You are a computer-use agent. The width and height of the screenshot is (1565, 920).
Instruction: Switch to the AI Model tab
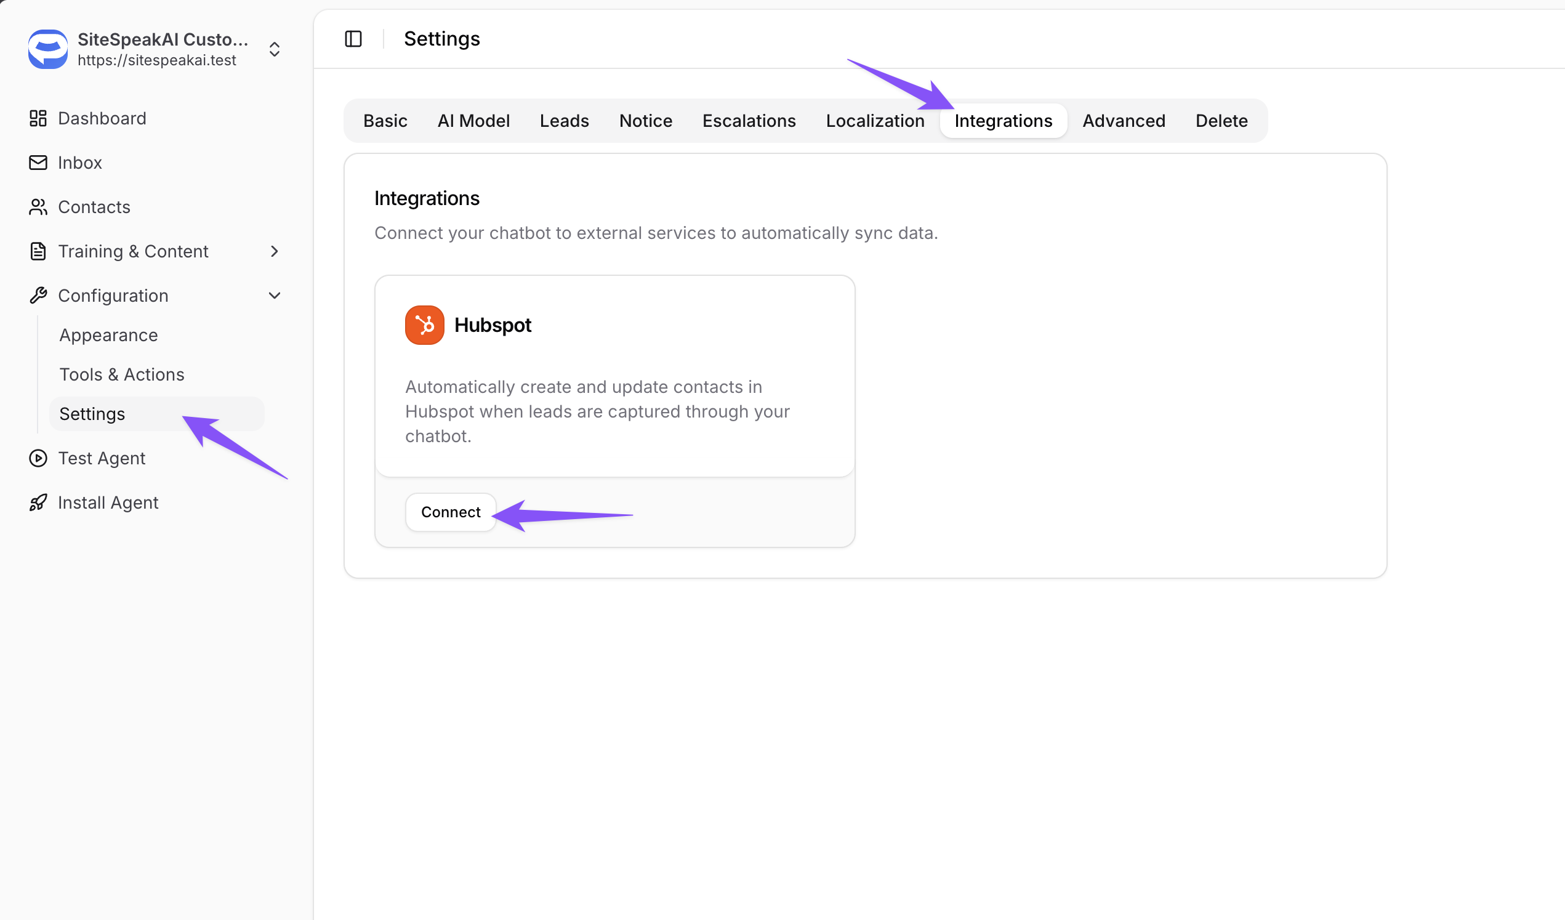pyautogui.click(x=473, y=121)
